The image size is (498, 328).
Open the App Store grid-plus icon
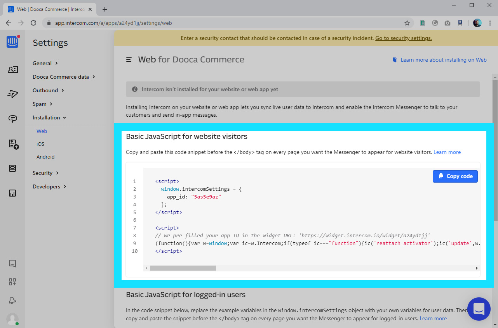(12, 282)
